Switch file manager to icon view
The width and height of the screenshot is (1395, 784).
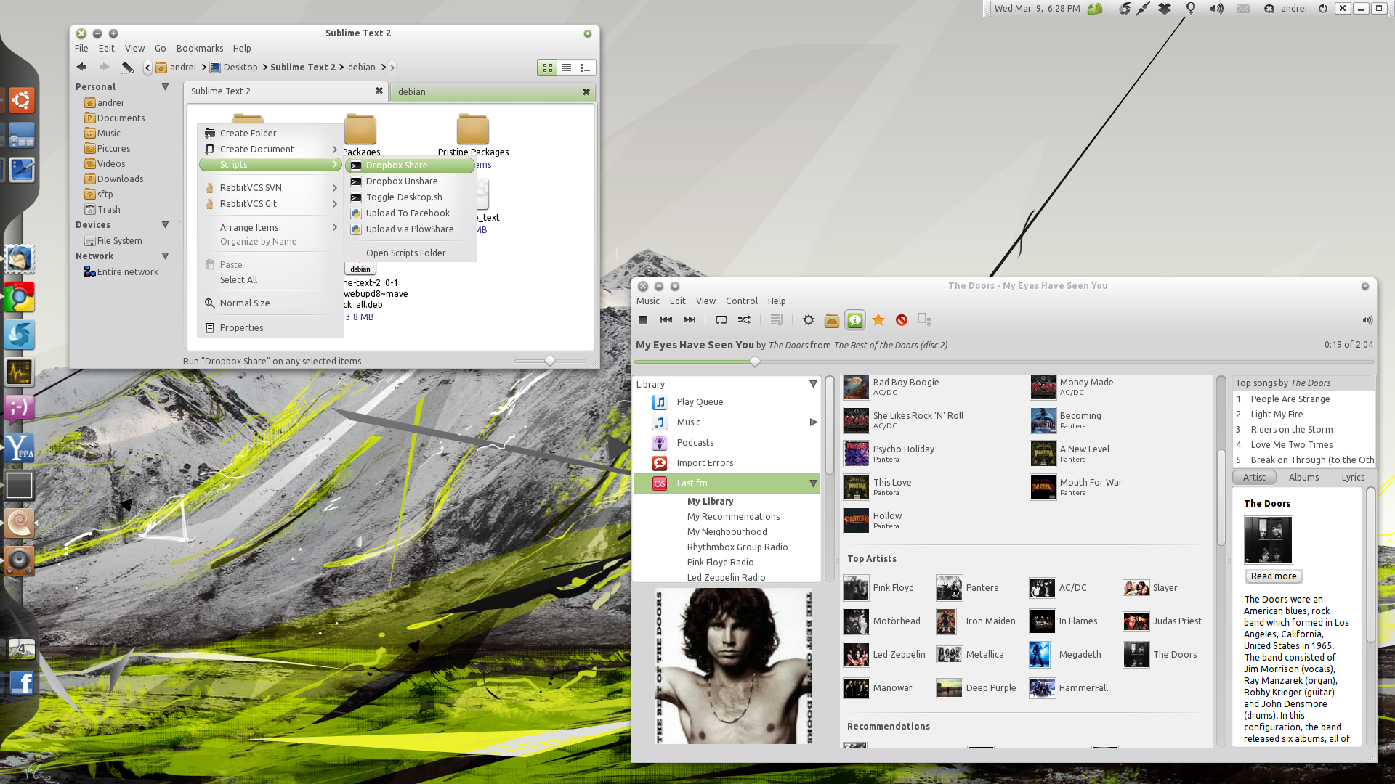pos(548,68)
